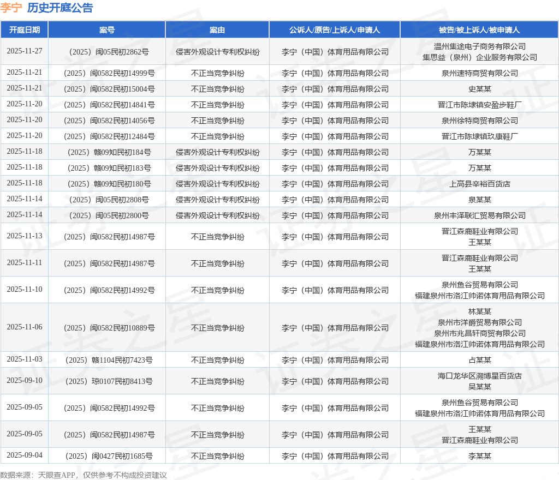Select the 开庭日期 column header
This screenshot has height=480, width=559.
tap(24, 30)
